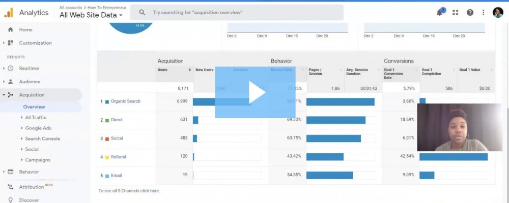Click the total users value 8,171
The height and width of the screenshot is (203, 509).
tap(183, 88)
